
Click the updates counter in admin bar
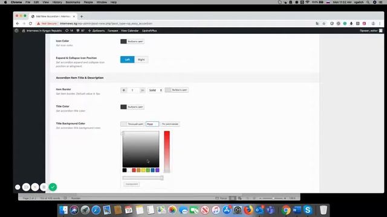pos(69,31)
